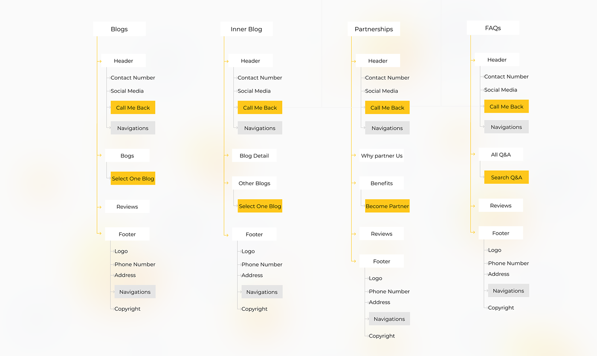Click the Blogs page title box
This screenshot has height=356, width=597.
119,29
